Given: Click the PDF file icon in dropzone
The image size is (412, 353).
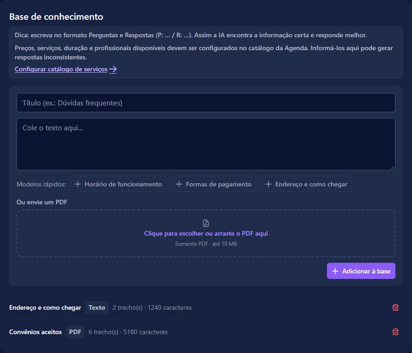Looking at the screenshot, I should coord(206,223).
